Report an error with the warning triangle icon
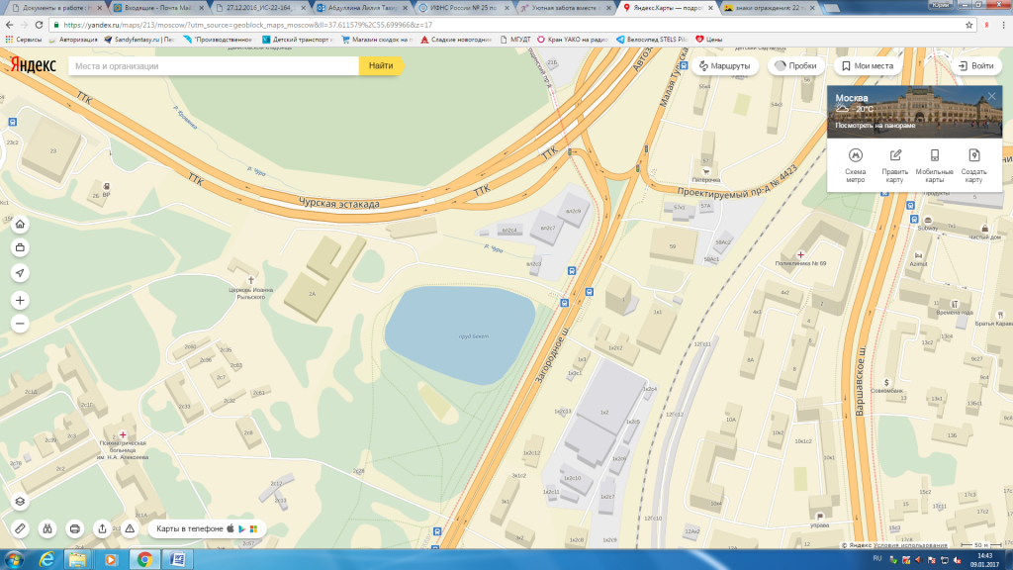This screenshot has height=570, width=1013. tap(130, 528)
